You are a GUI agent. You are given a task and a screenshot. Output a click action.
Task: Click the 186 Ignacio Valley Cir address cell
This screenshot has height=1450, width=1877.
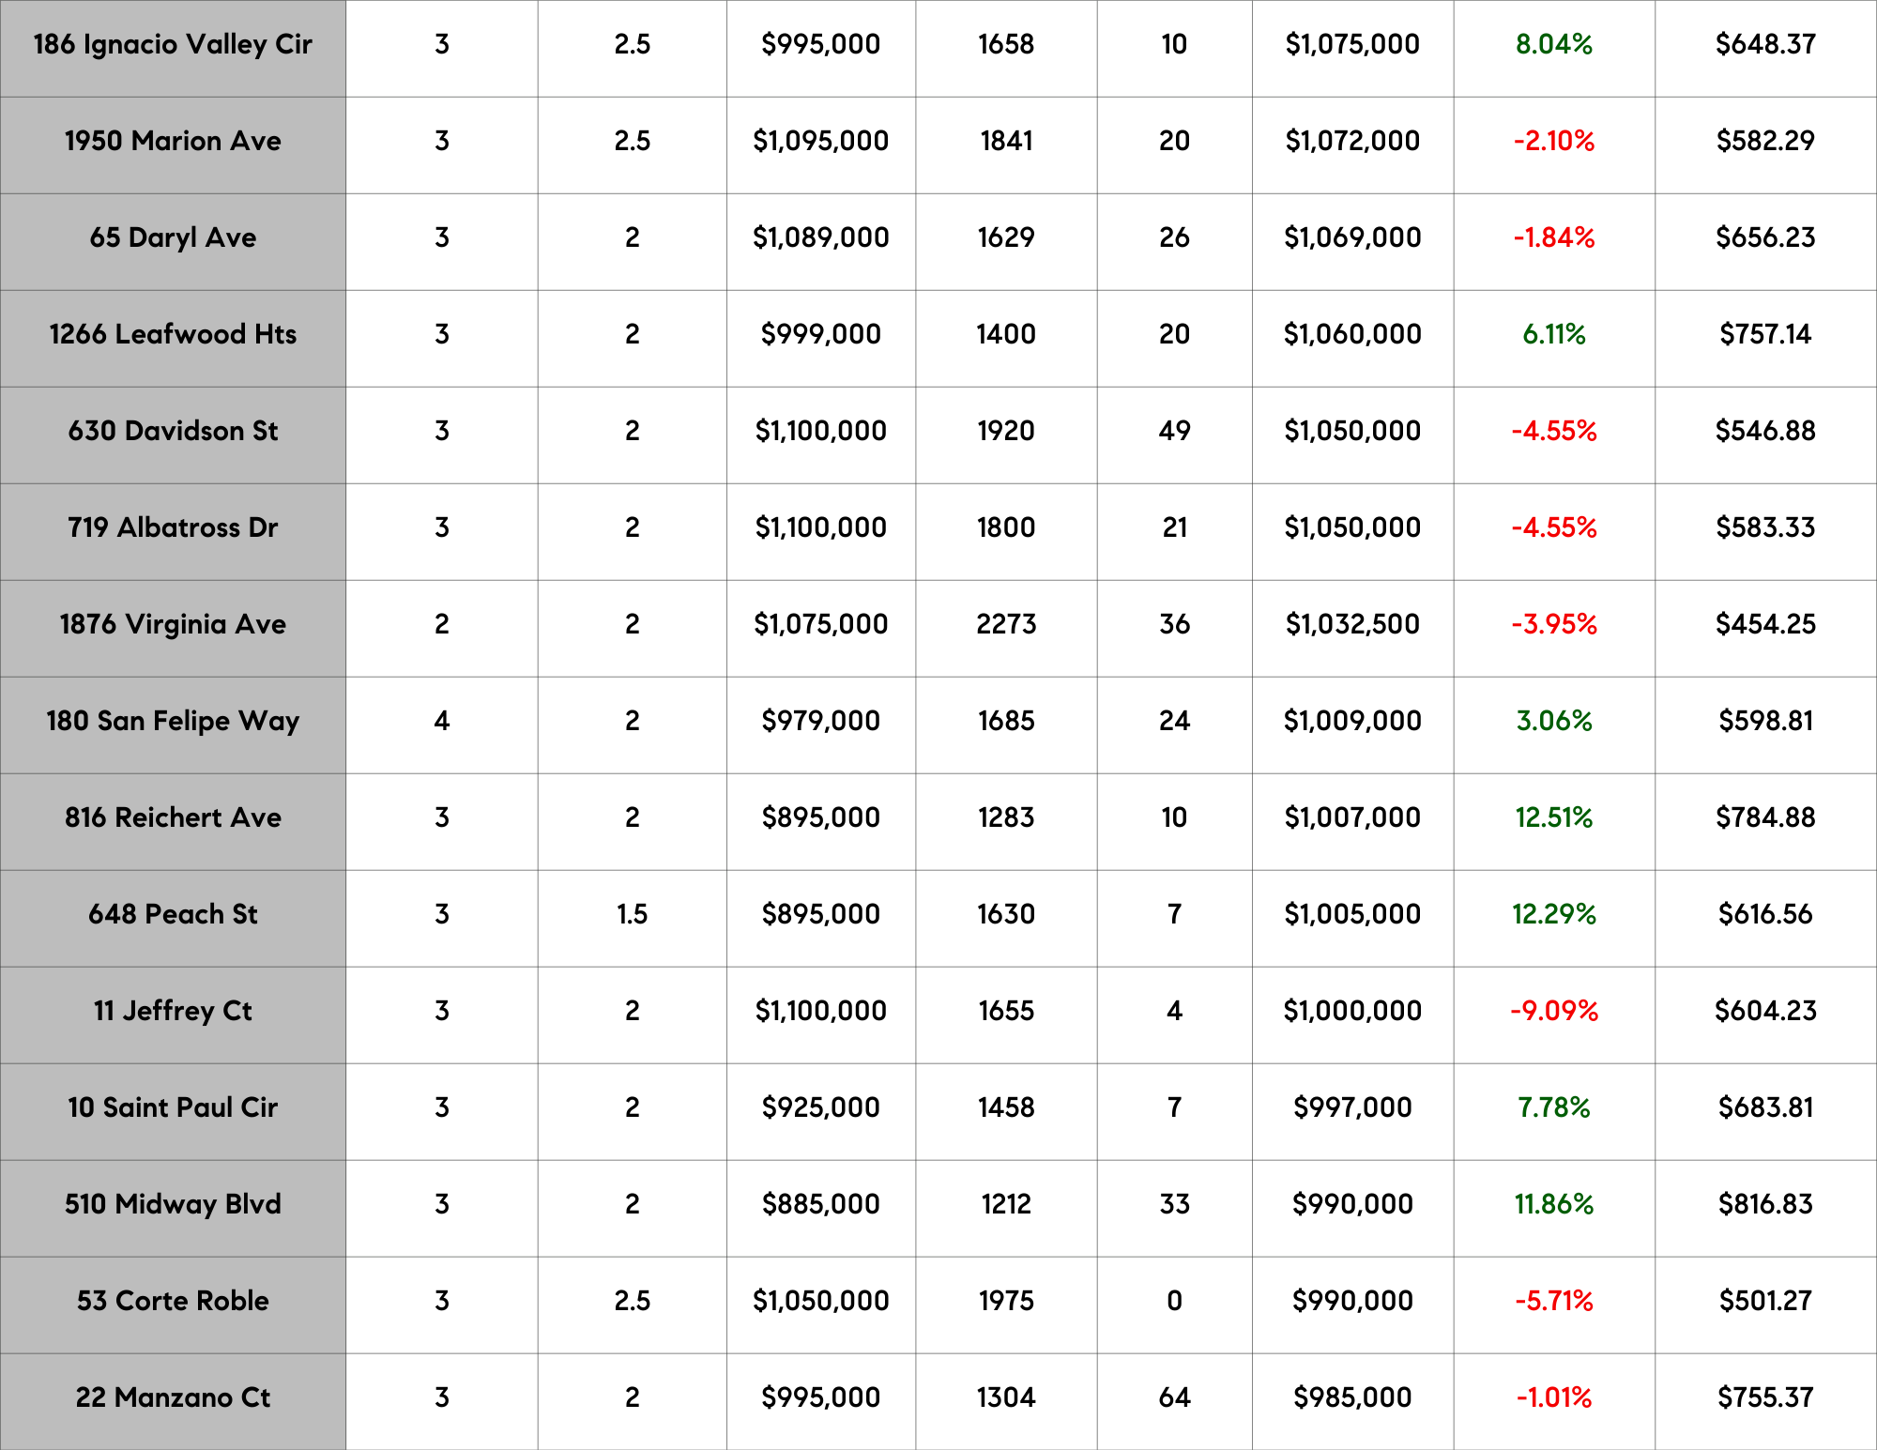173,45
